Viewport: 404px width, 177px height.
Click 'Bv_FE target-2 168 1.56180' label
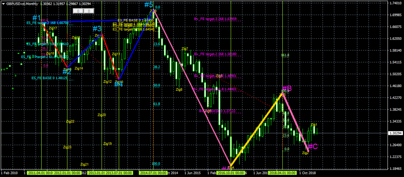(x=215, y=54)
